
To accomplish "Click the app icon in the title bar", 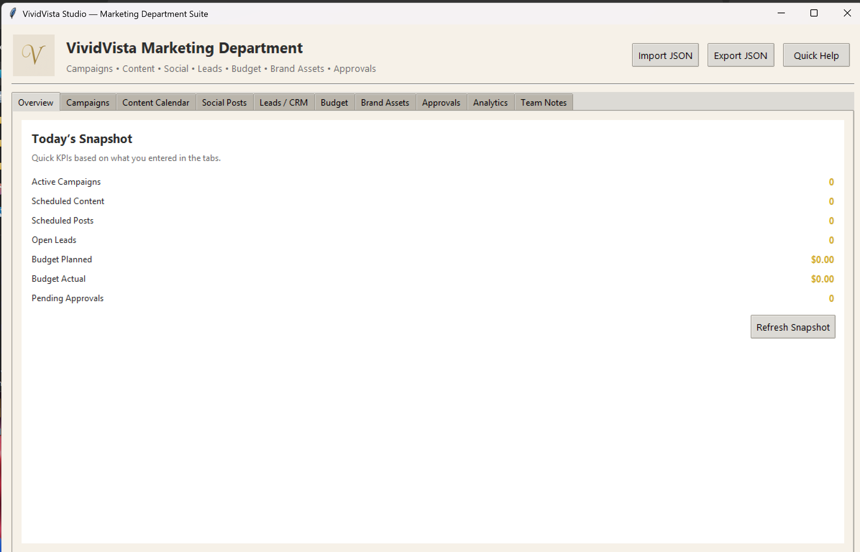I will pyautogui.click(x=13, y=13).
